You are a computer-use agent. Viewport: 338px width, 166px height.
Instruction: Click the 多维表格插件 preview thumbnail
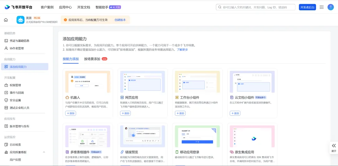click(x=88, y=136)
